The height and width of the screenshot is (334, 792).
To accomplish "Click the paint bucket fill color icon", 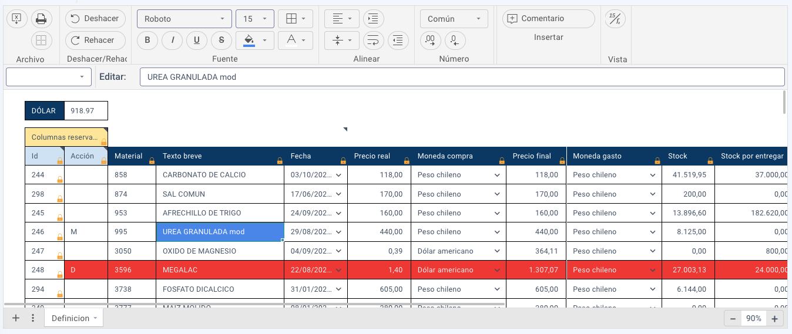I will [249, 41].
